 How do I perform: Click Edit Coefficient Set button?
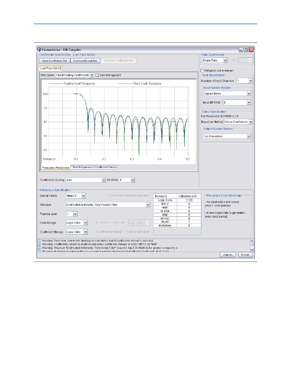85,61
